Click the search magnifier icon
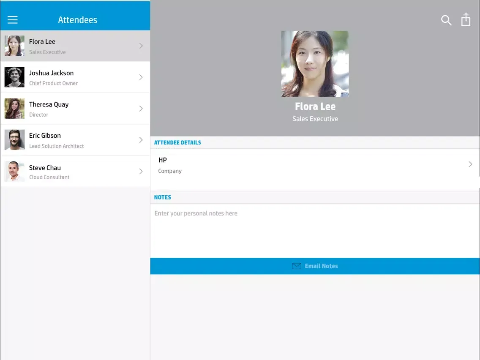480x360 pixels. pyautogui.click(x=446, y=20)
